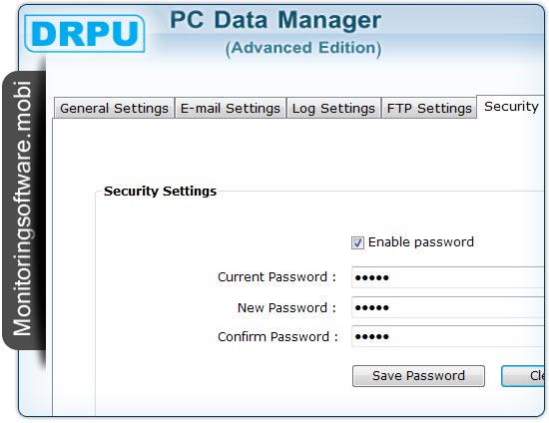Click the 'Enable password' text label

coord(421,242)
